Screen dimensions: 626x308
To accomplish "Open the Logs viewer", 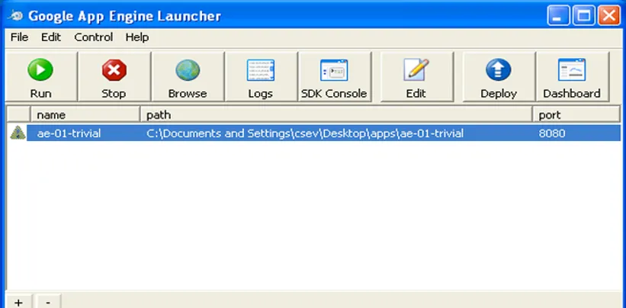I will [261, 76].
